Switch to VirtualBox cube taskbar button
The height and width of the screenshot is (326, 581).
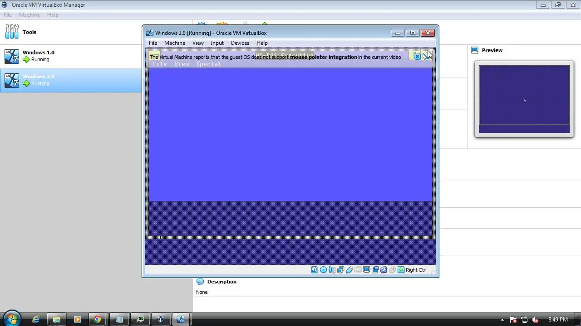(x=161, y=320)
